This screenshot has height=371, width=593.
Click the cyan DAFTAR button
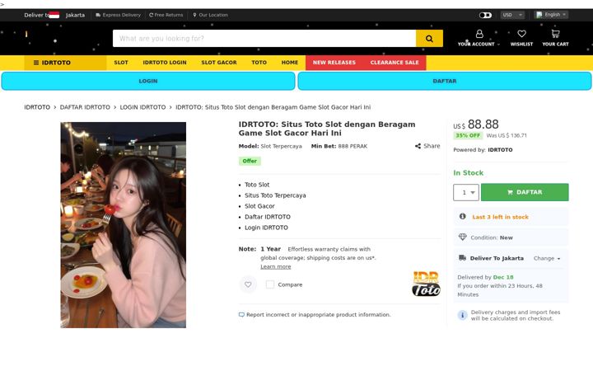(445, 81)
